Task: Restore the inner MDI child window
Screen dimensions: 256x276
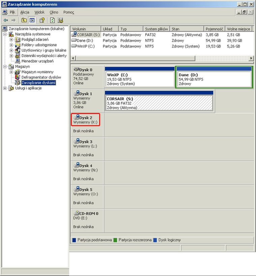Action: pos(244,12)
